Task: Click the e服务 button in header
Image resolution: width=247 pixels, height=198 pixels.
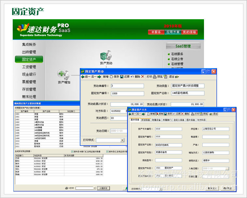Action: [x=156, y=32]
